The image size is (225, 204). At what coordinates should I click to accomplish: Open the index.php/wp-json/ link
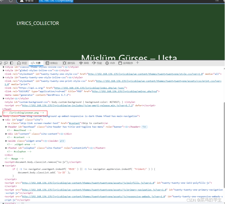pos(89,88)
